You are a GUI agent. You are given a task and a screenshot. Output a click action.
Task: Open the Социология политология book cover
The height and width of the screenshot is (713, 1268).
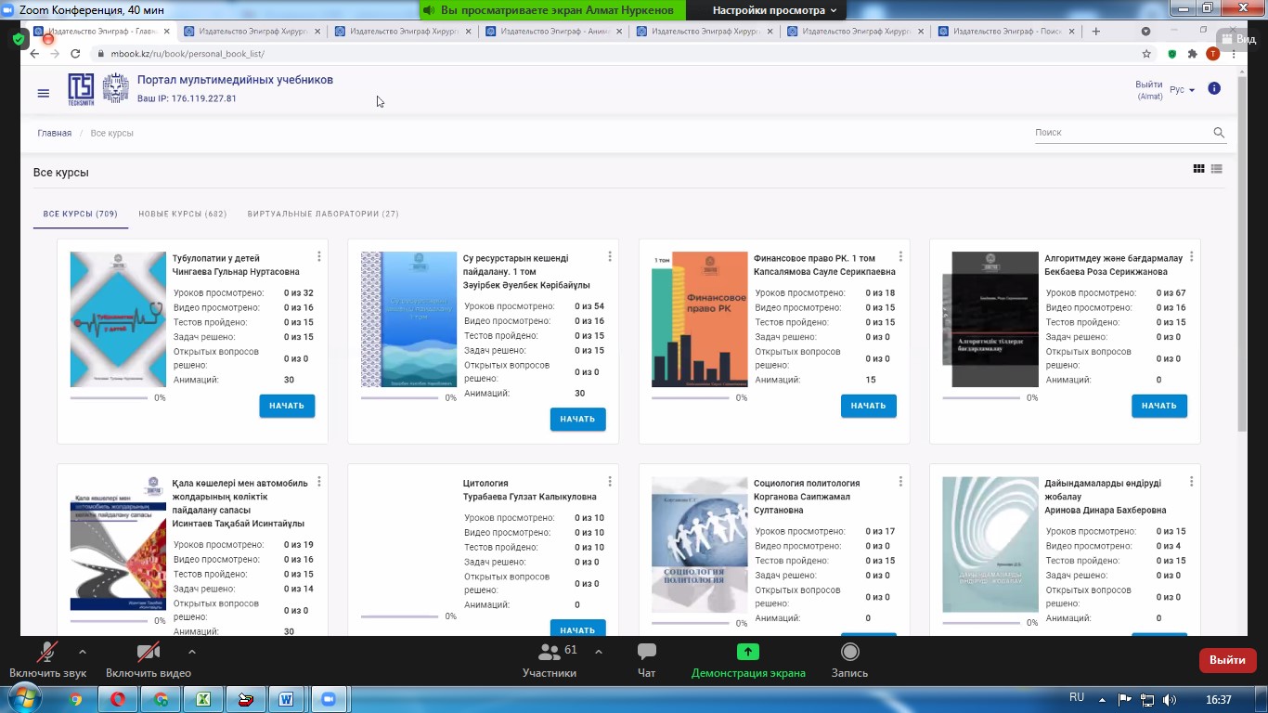tap(699, 545)
